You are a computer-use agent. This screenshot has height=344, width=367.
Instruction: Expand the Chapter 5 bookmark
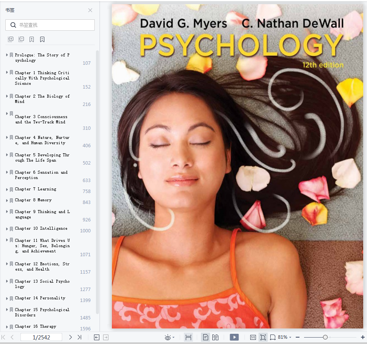[x=7, y=155]
